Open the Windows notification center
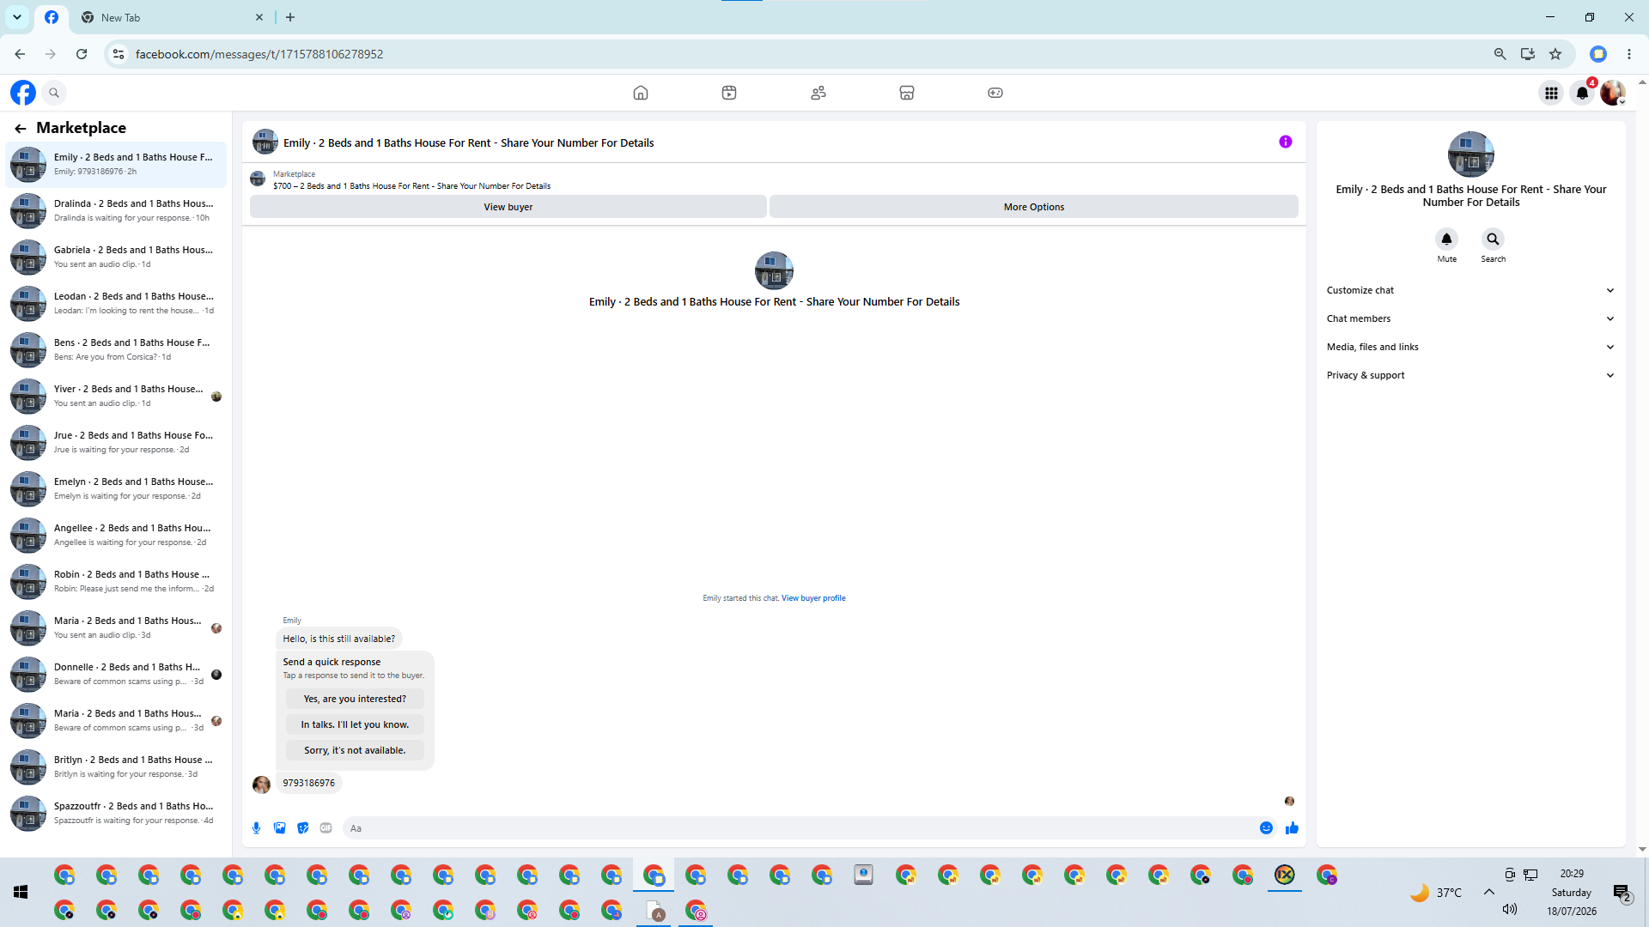 pos(1622,893)
